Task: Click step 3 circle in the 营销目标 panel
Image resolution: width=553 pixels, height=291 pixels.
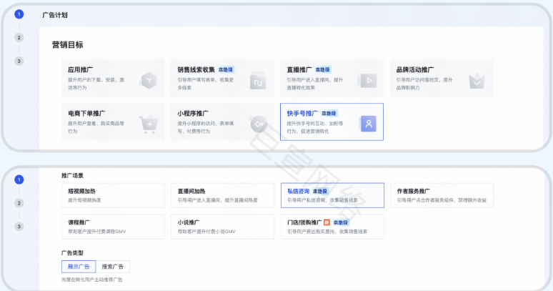Action: coord(19,61)
